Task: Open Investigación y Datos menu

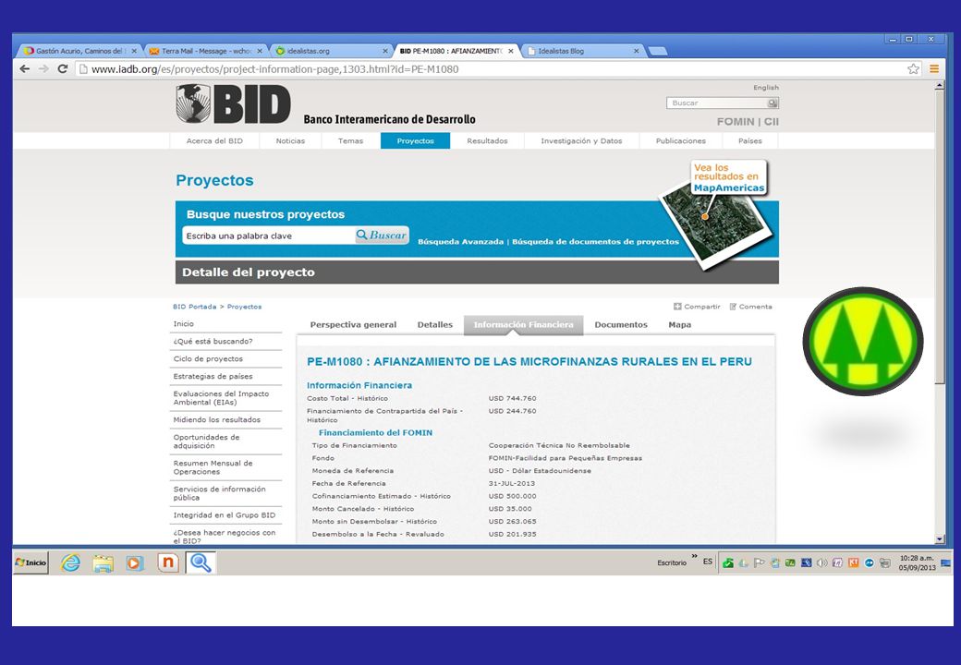Action: [581, 140]
